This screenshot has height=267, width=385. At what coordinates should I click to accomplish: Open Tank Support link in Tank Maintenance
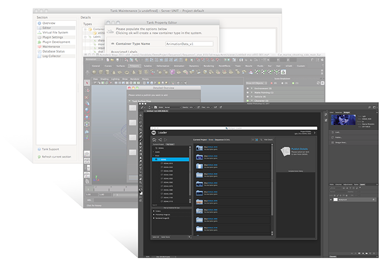(x=51, y=149)
